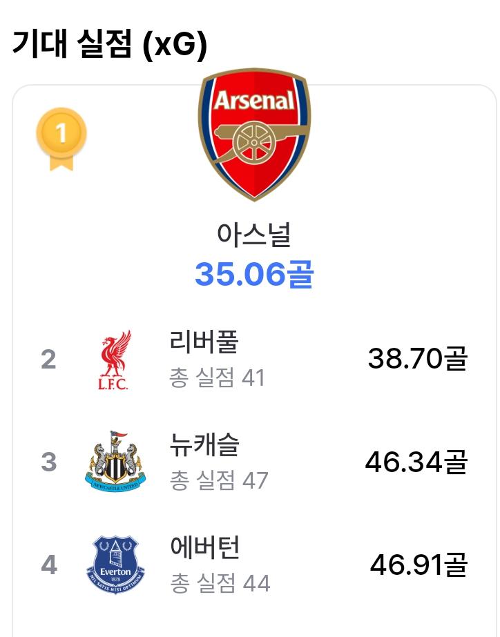Screen dimensions: 500x637
Task: Click the Newcastle United crest
Action: [x=115, y=462]
